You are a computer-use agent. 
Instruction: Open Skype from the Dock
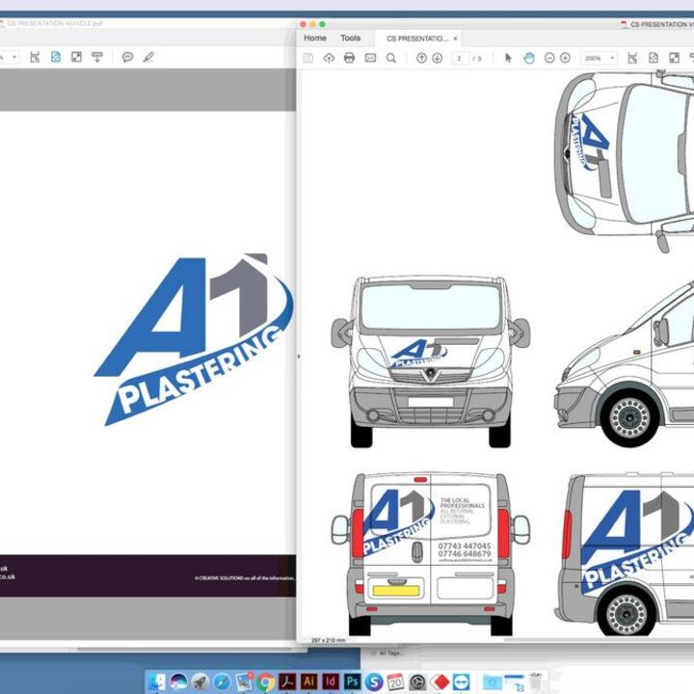(374, 681)
